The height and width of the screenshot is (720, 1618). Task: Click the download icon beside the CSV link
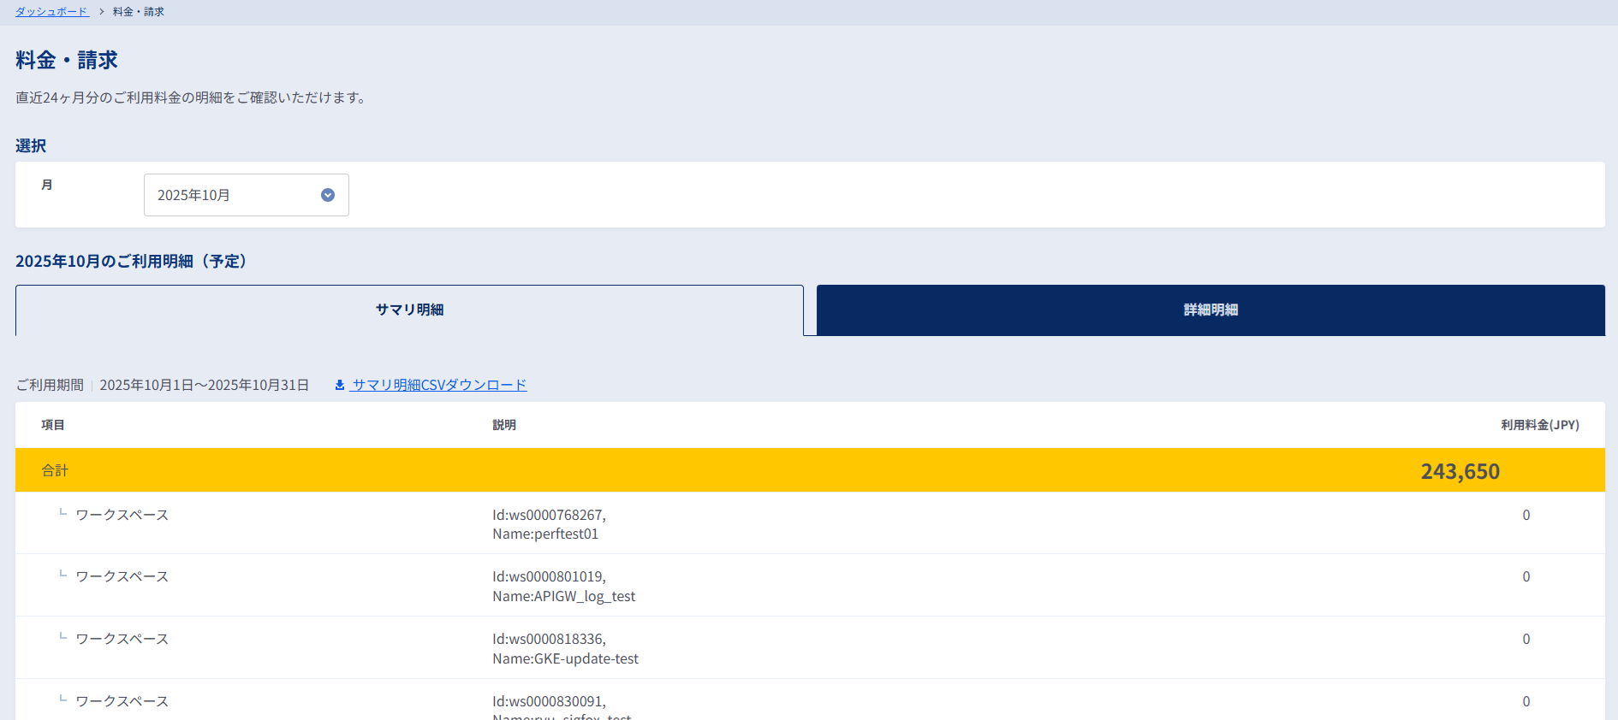(340, 385)
